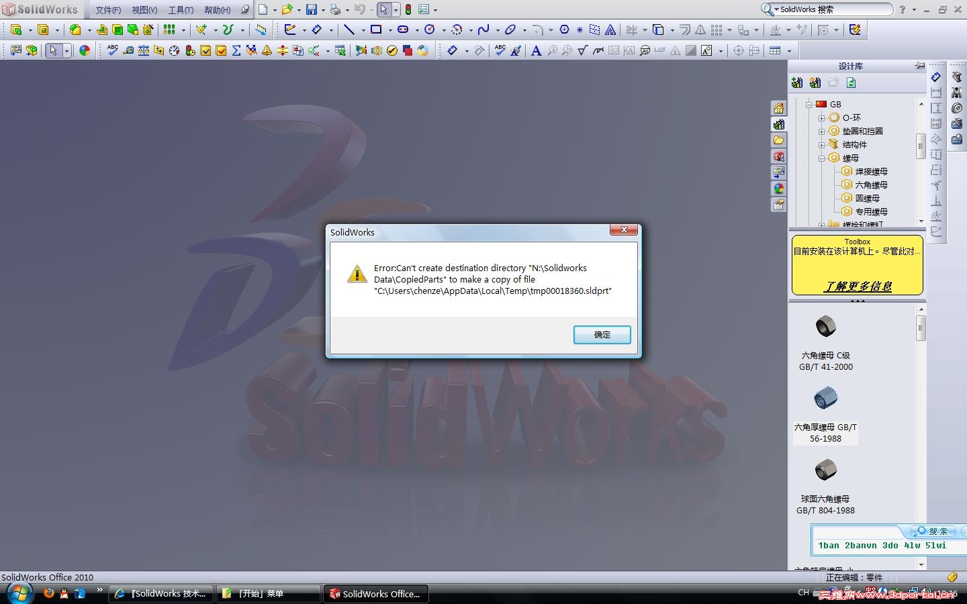Screen dimensions: 967x604
Task: Click the Sketch tool icon
Action: 290,30
